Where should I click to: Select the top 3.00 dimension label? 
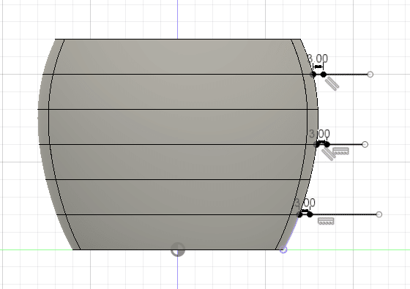coord(318,59)
